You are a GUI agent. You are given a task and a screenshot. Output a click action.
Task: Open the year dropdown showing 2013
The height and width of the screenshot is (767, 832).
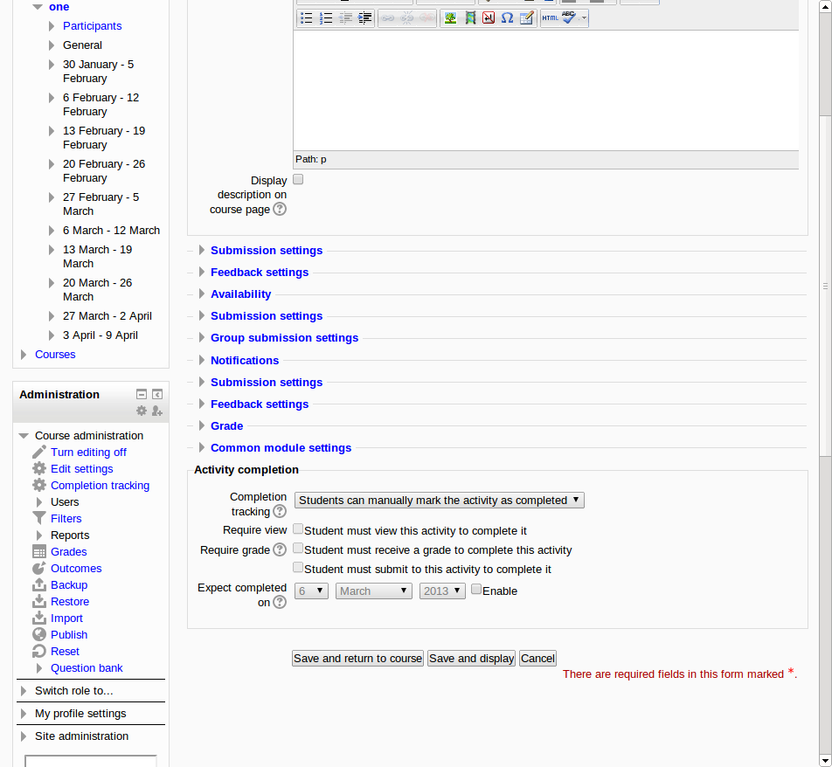click(x=442, y=591)
